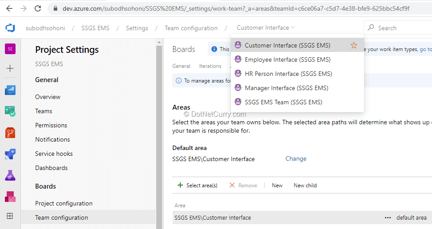
Task: Open Boards hub icon in the sidebar
Action: click(x=10, y=111)
